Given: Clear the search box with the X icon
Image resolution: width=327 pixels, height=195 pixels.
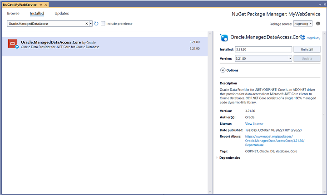Looking at the screenshot, I should coord(87,24).
